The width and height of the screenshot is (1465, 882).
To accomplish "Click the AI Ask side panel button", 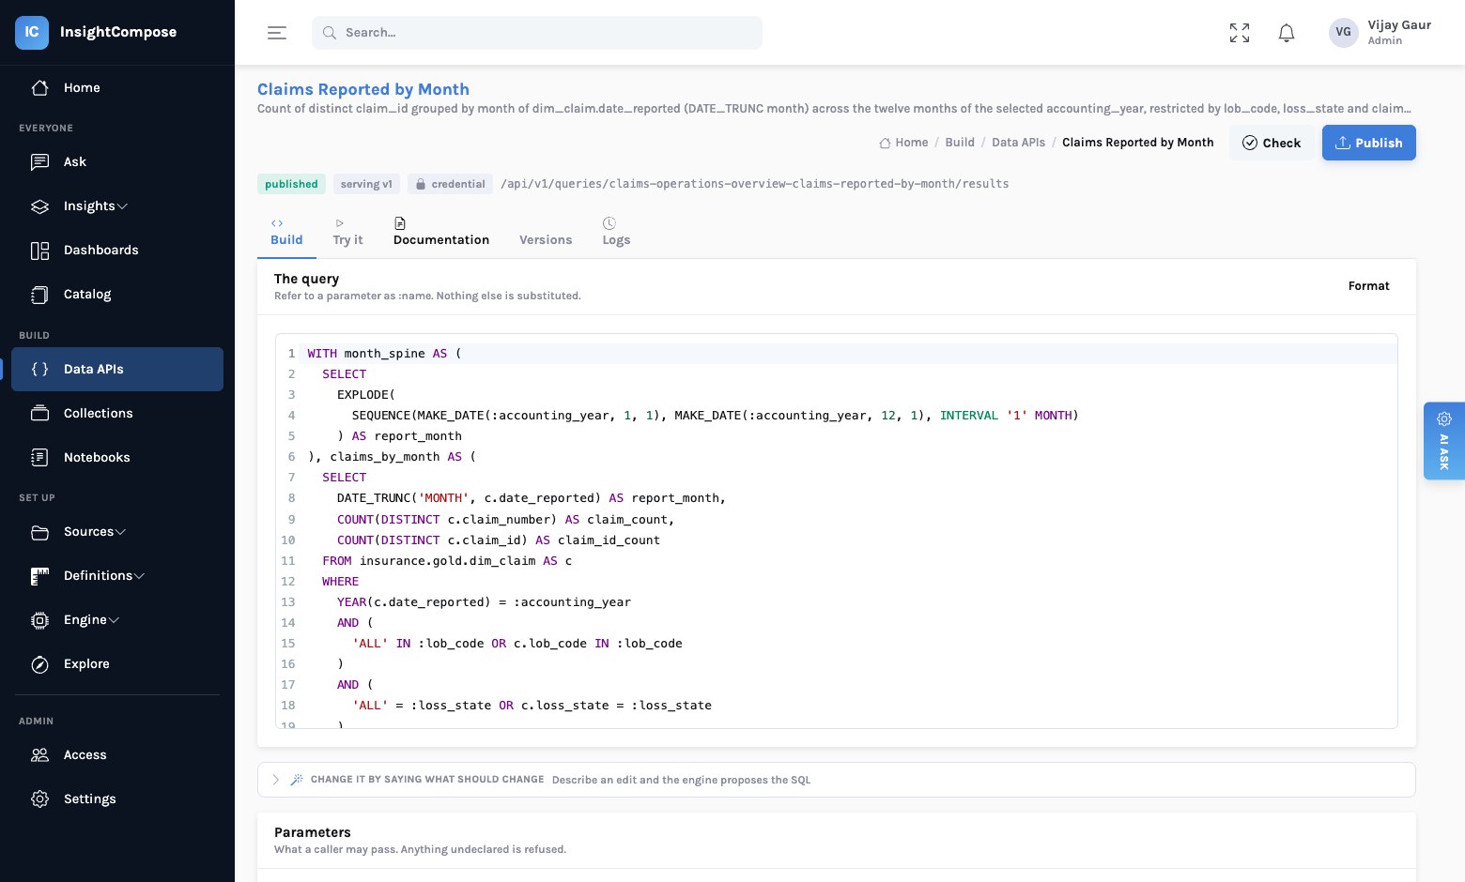I will coord(1444,441).
